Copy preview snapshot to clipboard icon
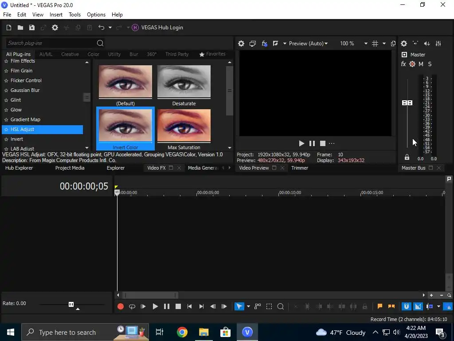Image resolution: width=454 pixels, height=341 pixels. 393,44
